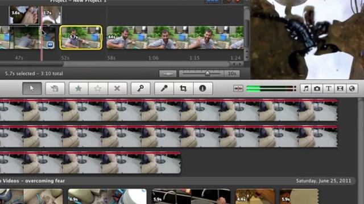
Task: Adjust the thumbnail duration slider knob
Action: click(x=208, y=74)
